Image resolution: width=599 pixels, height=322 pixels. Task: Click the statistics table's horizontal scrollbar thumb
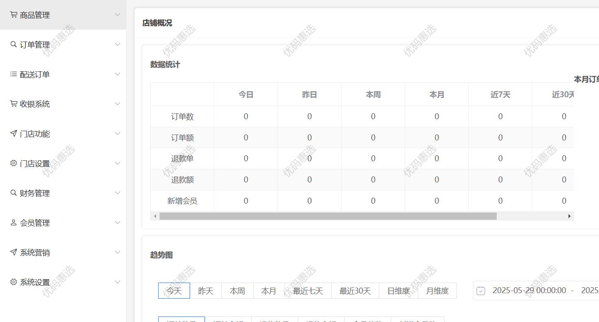pos(327,216)
